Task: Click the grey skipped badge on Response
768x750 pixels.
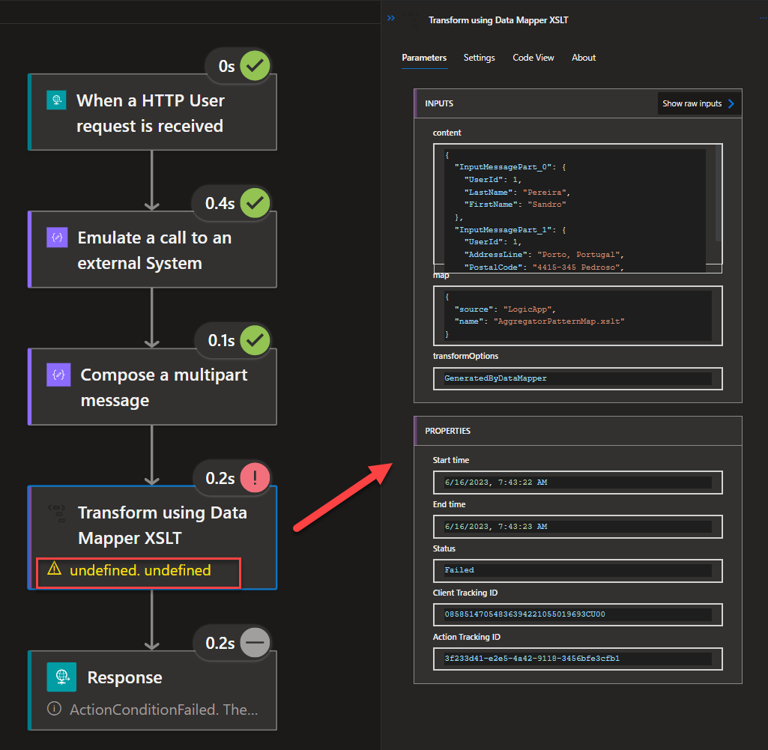Action: (x=255, y=642)
